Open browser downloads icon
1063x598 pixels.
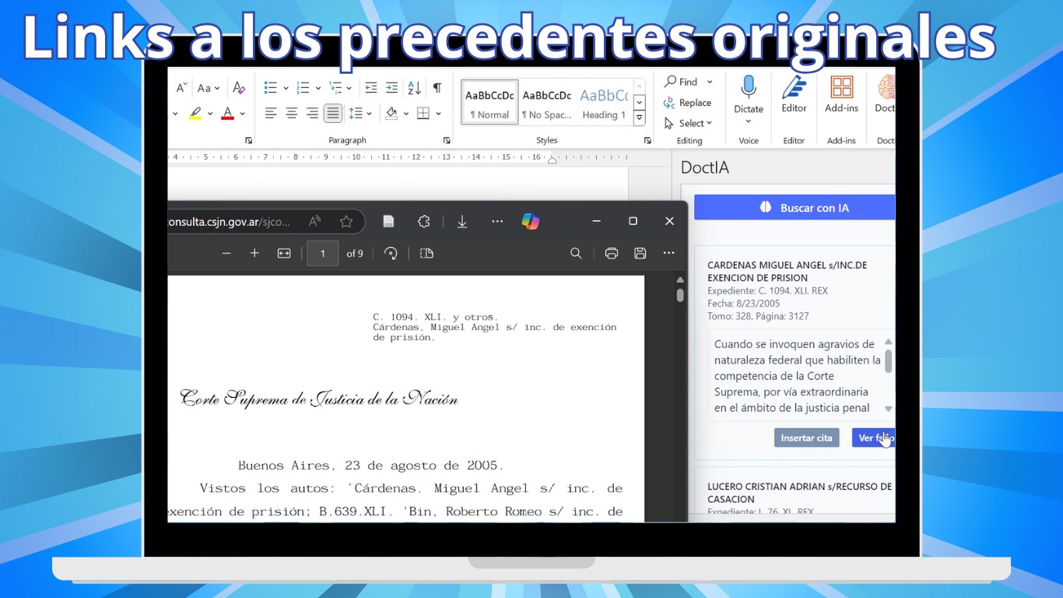coord(461,221)
